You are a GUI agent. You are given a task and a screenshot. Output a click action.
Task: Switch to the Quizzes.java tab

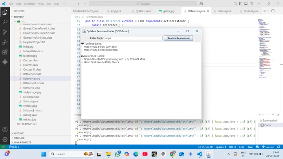251,11
